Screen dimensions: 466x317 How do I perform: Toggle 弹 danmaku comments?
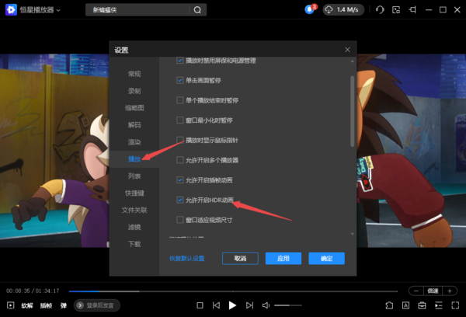coord(64,305)
